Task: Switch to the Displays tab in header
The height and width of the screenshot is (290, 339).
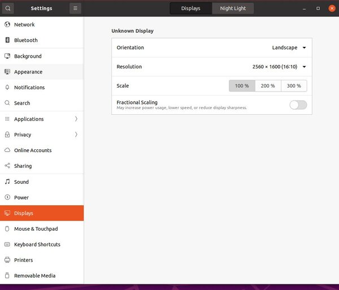Action: click(191, 8)
